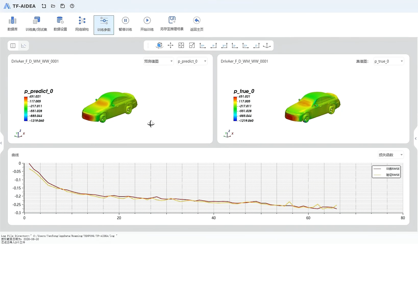Open the 网络架构 network architecture page

tap(82, 24)
